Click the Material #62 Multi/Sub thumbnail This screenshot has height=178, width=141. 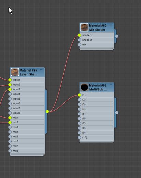[84, 87]
